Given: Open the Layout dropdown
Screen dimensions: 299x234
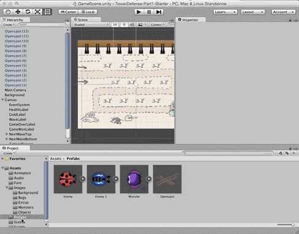Looking at the screenshot, I should [x=252, y=12].
